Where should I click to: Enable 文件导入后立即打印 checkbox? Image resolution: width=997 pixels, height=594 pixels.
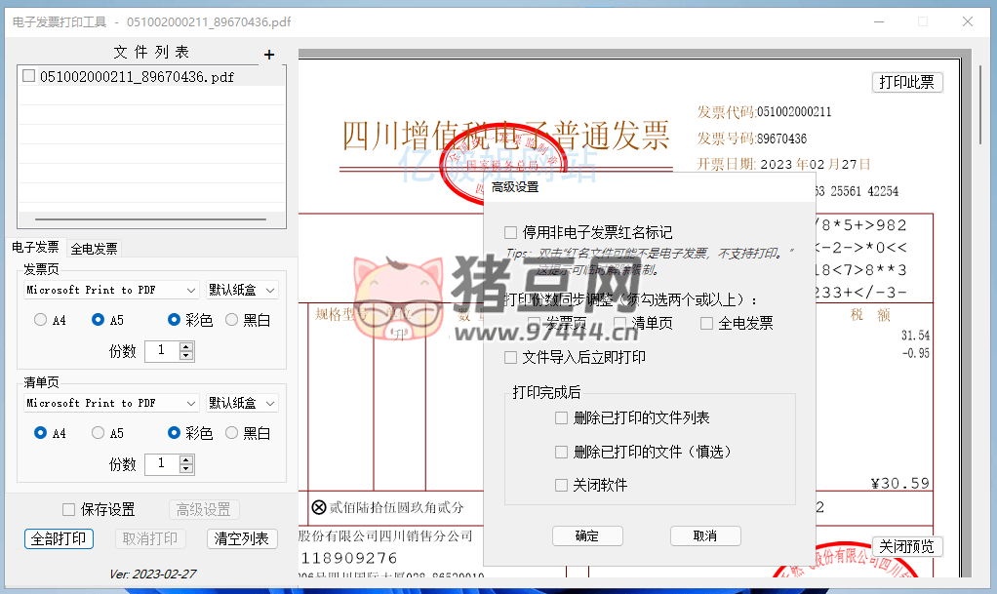510,357
